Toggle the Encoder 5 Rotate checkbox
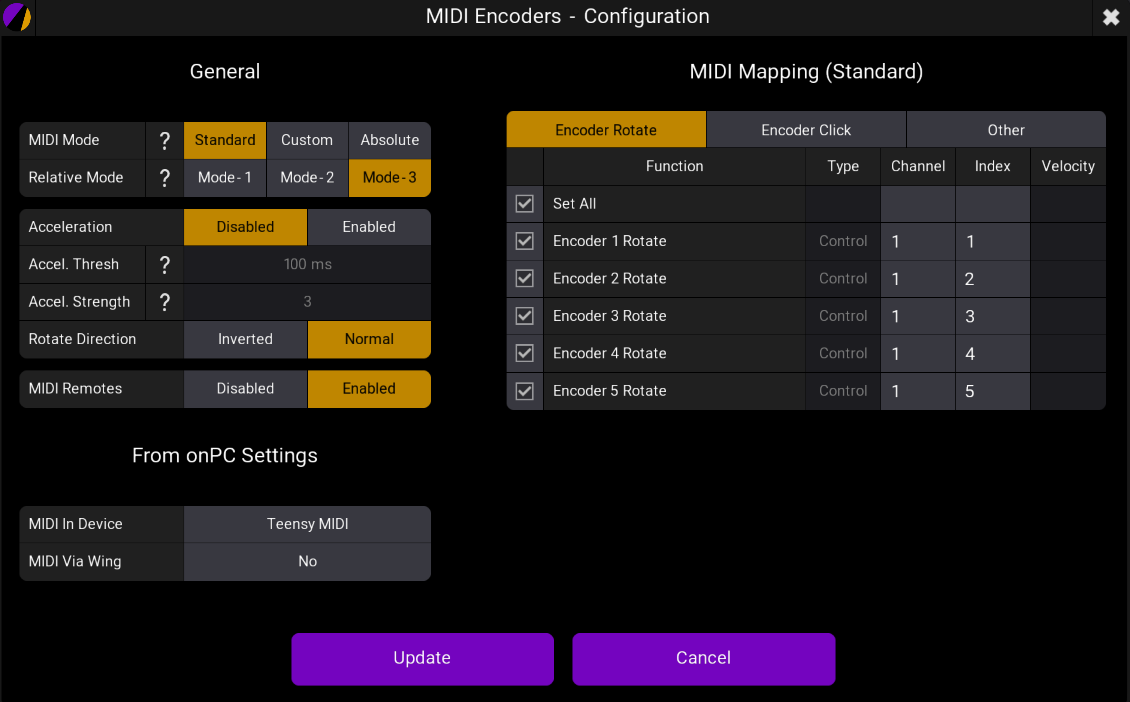This screenshot has width=1130, height=702. (x=524, y=391)
